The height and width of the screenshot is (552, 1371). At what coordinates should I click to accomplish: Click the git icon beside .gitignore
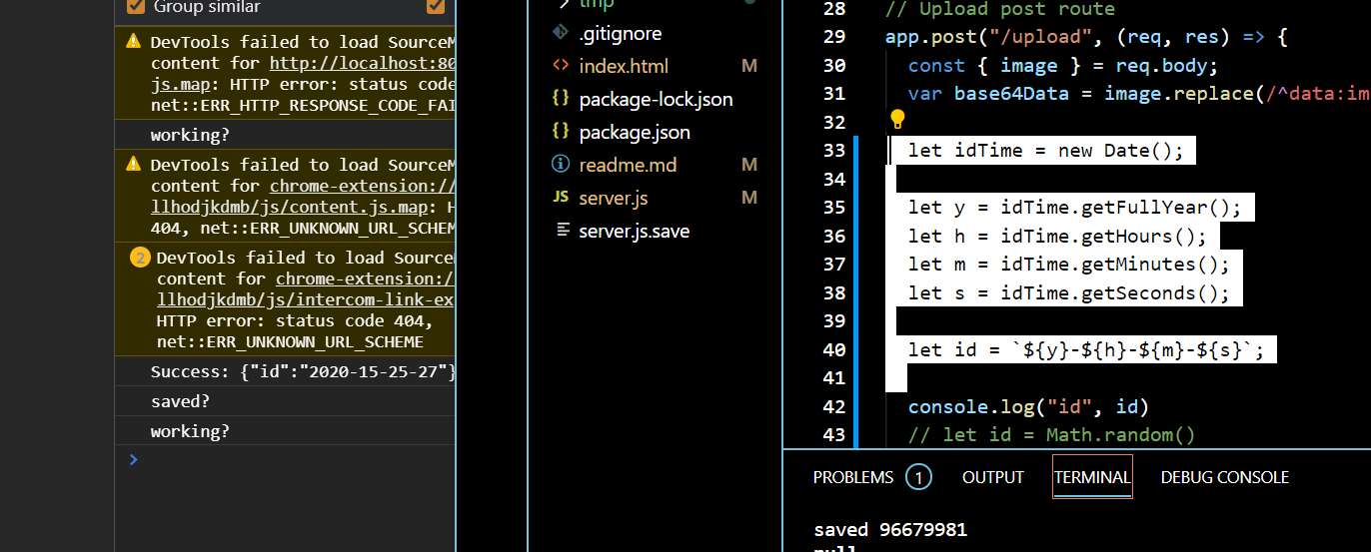coord(561,33)
